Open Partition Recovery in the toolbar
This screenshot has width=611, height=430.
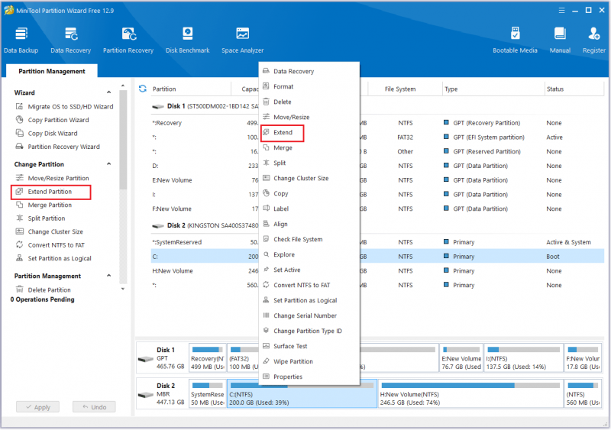tap(128, 40)
